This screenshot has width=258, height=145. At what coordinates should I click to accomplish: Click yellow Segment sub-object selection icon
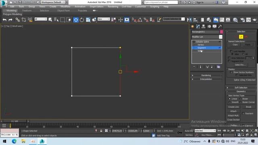[241, 37]
